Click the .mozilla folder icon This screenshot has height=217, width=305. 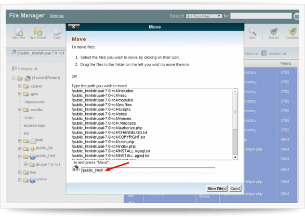tap(26, 110)
